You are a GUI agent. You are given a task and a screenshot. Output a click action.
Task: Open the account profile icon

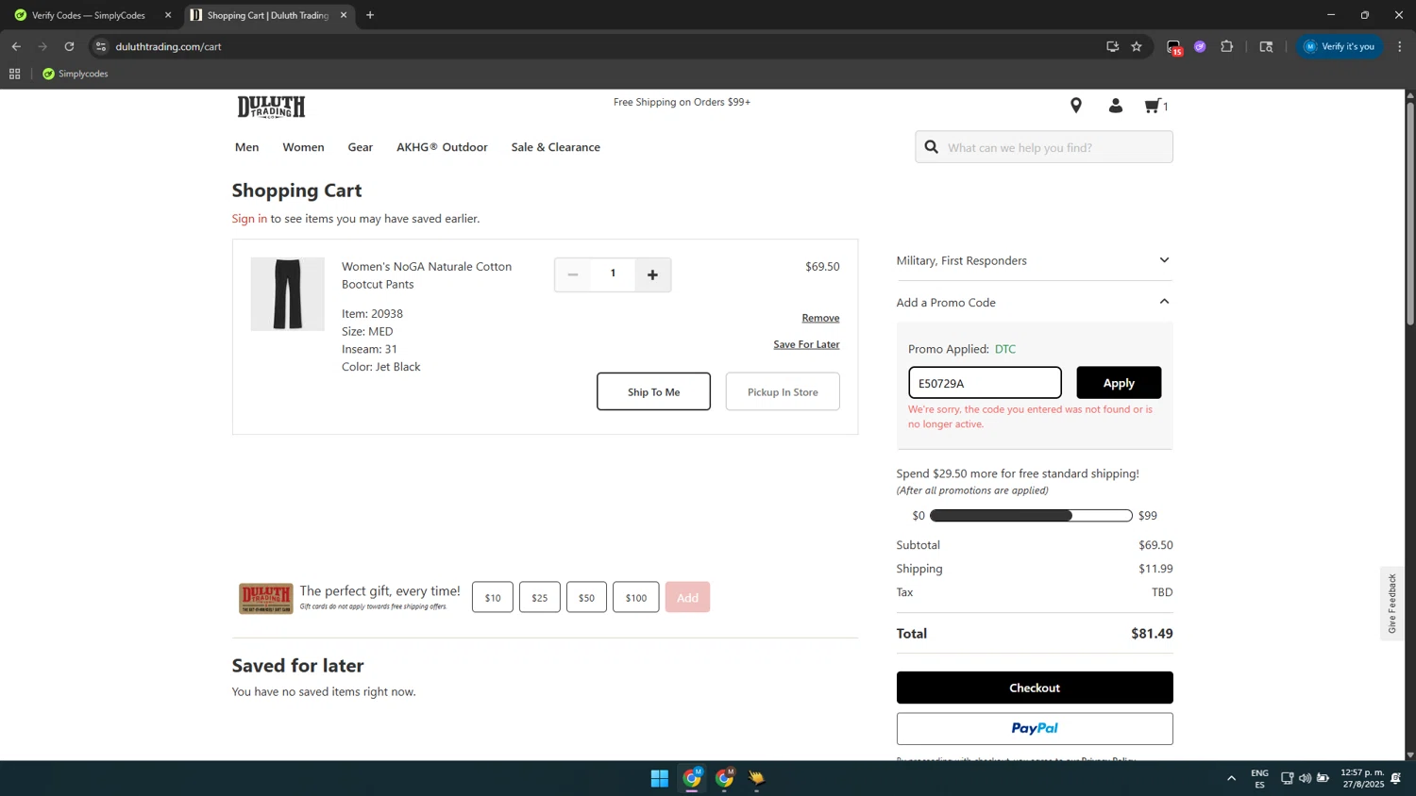[x=1115, y=106]
